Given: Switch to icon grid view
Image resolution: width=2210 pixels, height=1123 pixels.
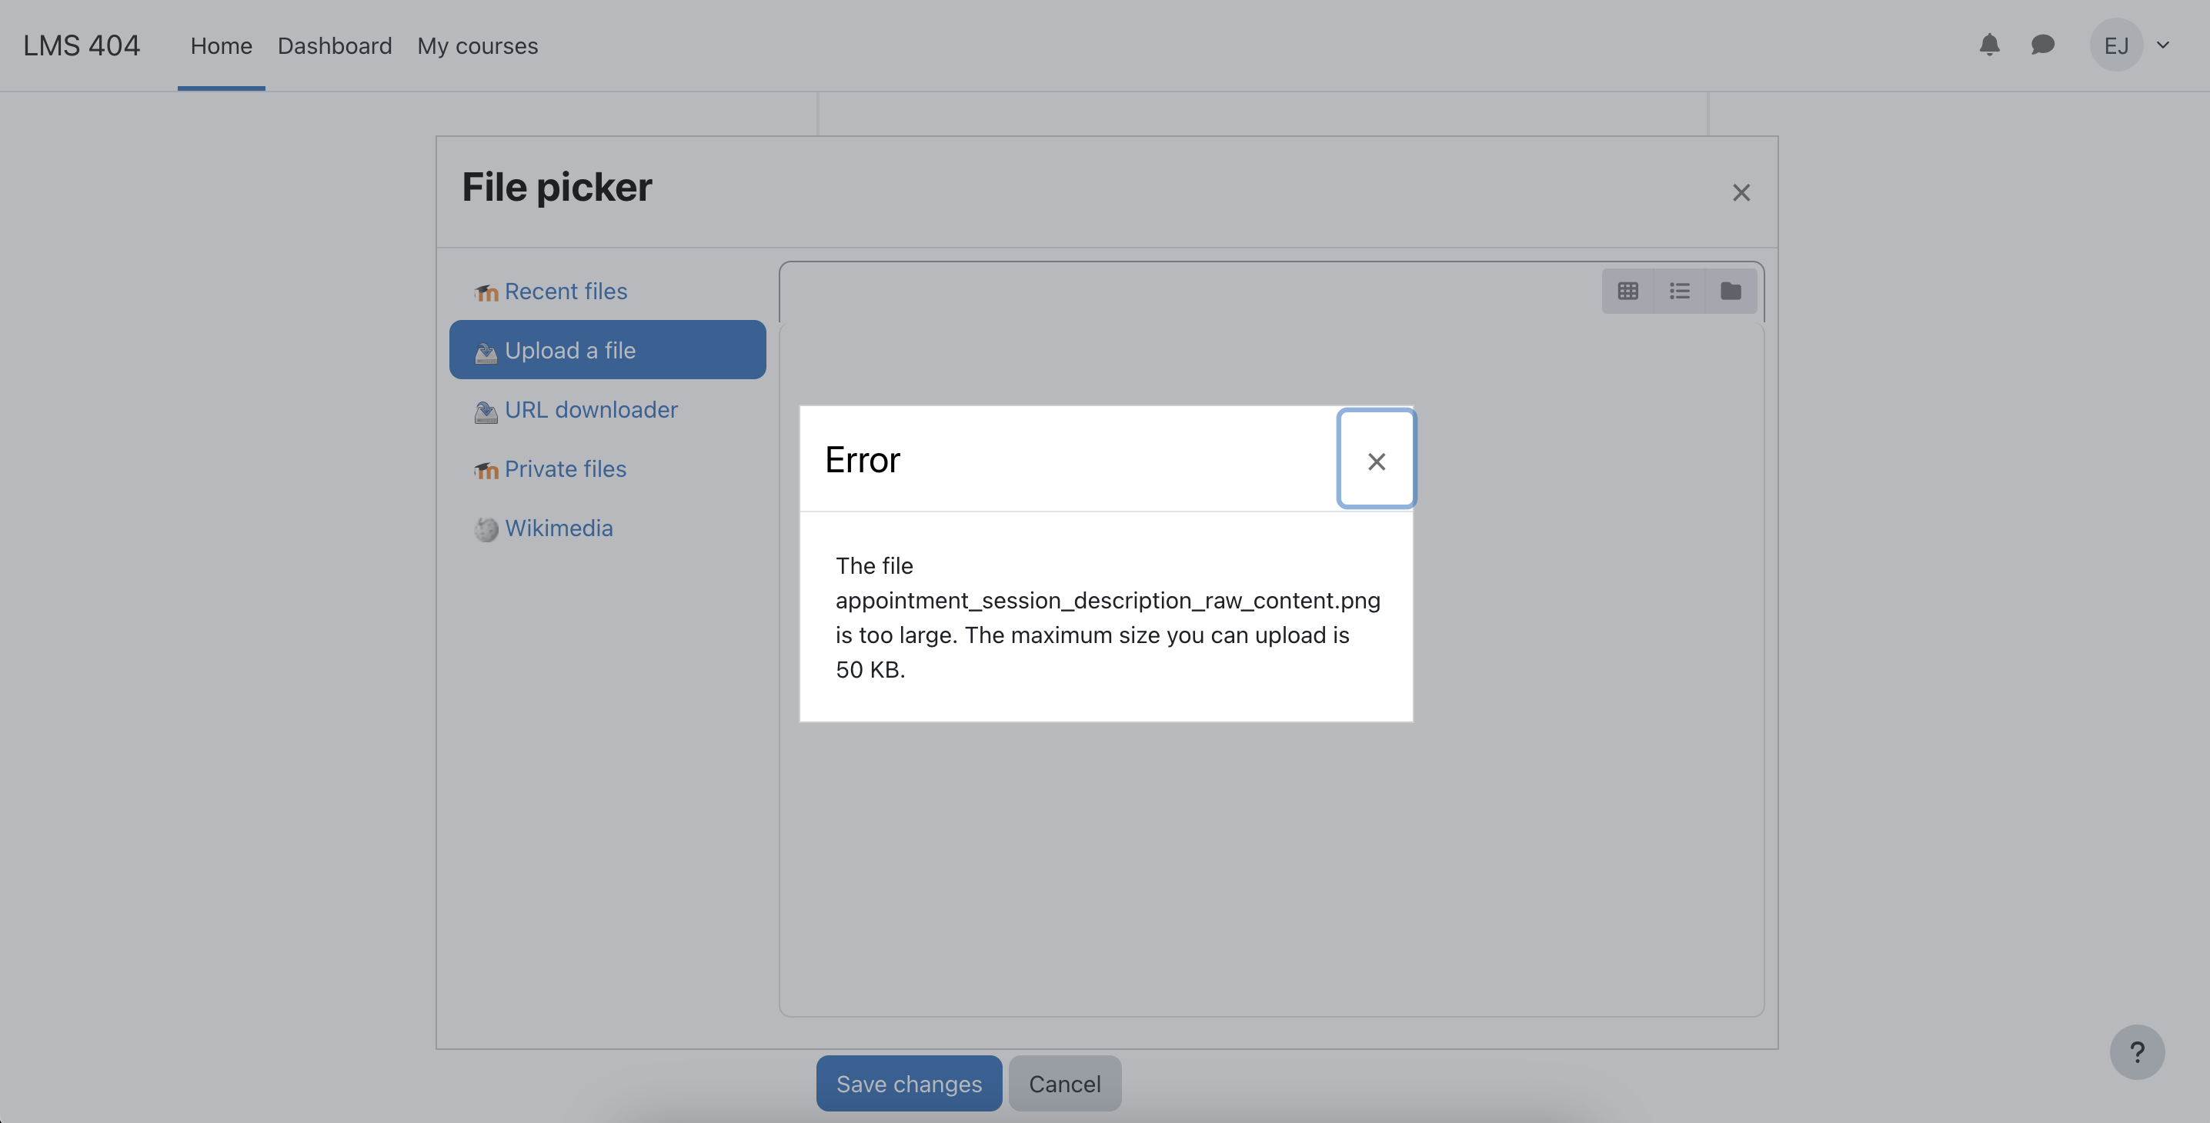Looking at the screenshot, I should 1627,292.
